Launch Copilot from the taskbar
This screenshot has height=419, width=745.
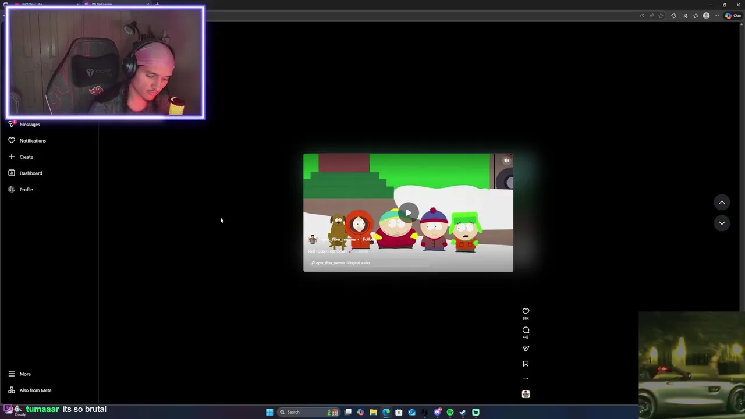pyautogui.click(x=361, y=412)
